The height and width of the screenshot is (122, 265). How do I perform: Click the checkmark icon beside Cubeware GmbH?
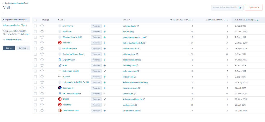point(105,71)
